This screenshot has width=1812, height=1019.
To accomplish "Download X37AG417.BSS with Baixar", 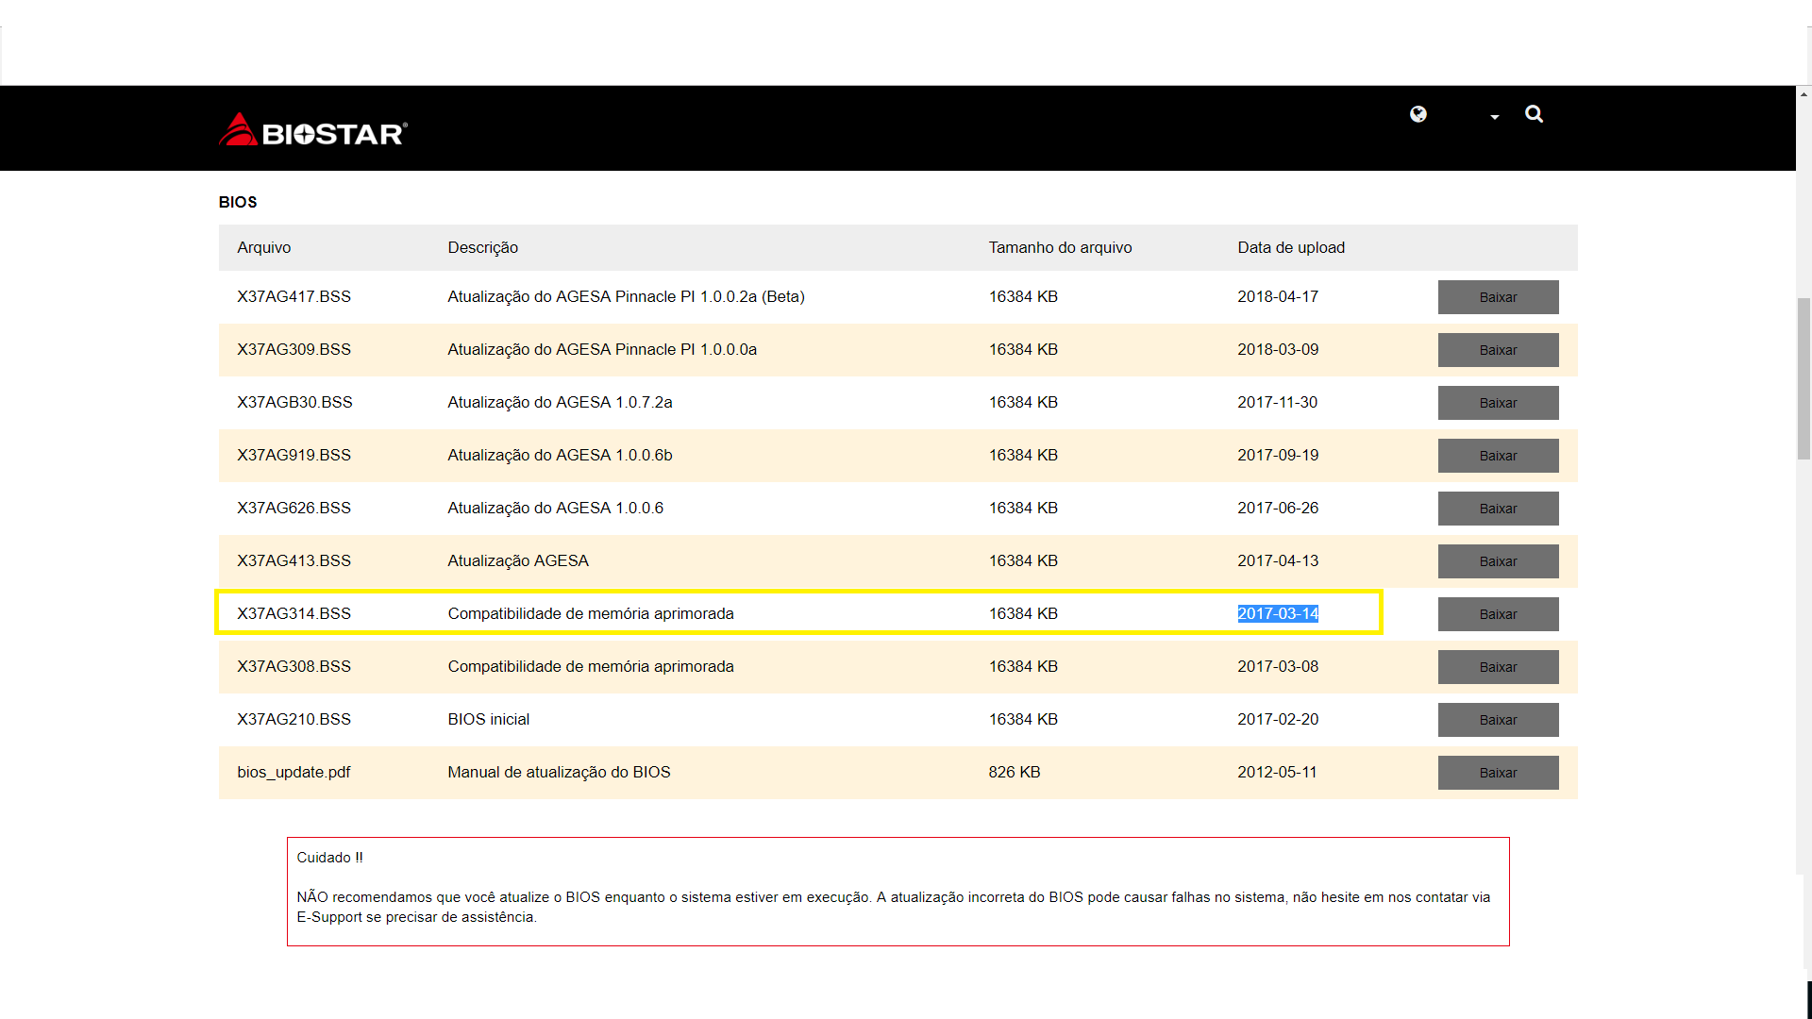I will 1498,297.
